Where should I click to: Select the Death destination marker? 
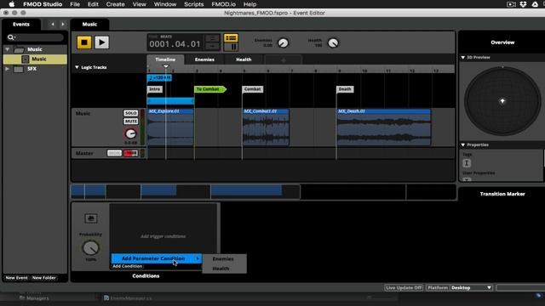[345, 89]
